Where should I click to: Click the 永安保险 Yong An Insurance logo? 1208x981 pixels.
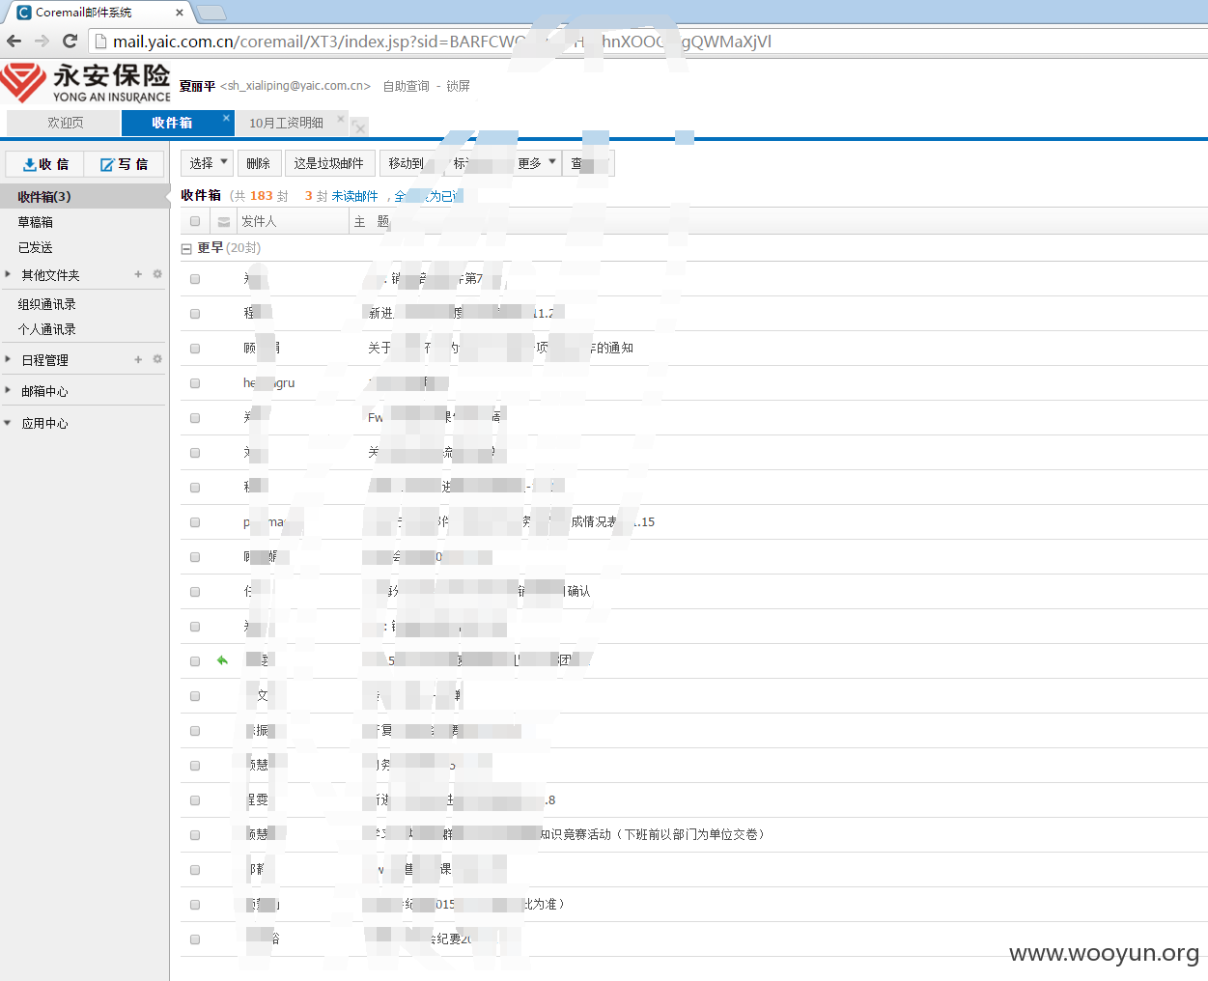click(86, 83)
